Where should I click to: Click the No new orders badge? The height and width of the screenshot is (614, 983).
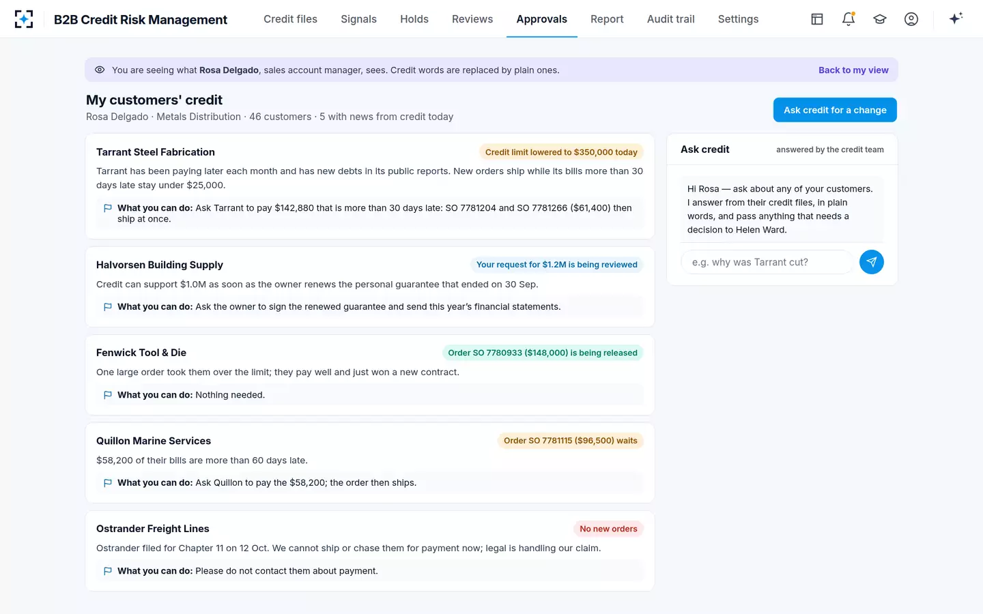click(x=608, y=529)
